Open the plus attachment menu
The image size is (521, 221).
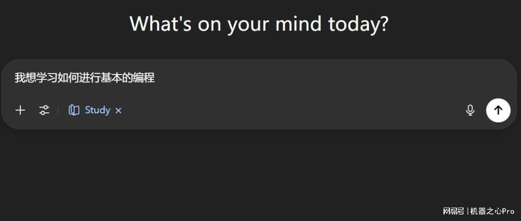tap(20, 110)
